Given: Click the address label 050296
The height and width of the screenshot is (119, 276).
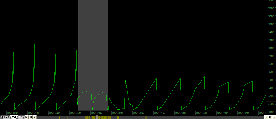Looking at the screenshot, I should point(96,113).
